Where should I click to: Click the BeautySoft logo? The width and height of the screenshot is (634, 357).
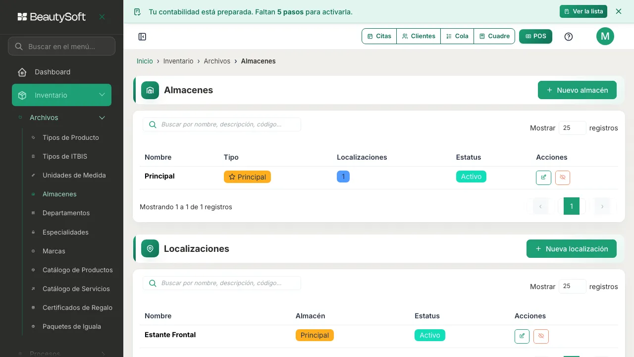[x=52, y=17]
